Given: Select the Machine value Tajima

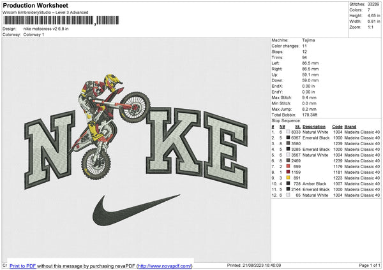Looking at the screenshot, I should click(308, 40).
